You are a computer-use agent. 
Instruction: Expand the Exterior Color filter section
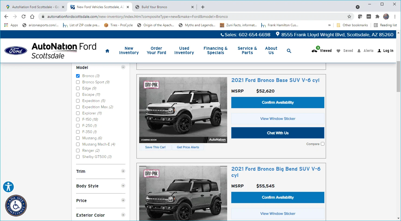(123, 215)
